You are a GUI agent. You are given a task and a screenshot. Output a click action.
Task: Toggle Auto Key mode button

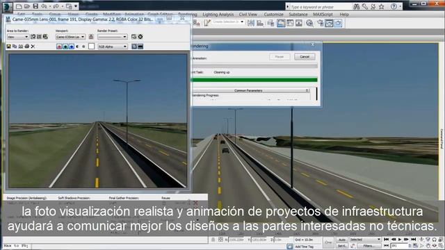(x=341, y=240)
